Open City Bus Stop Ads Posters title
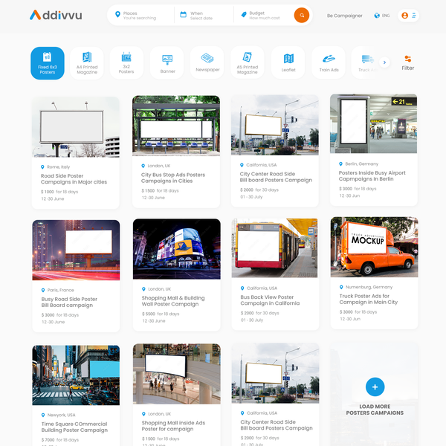Viewport: 446px width, 446px height. click(x=173, y=178)
